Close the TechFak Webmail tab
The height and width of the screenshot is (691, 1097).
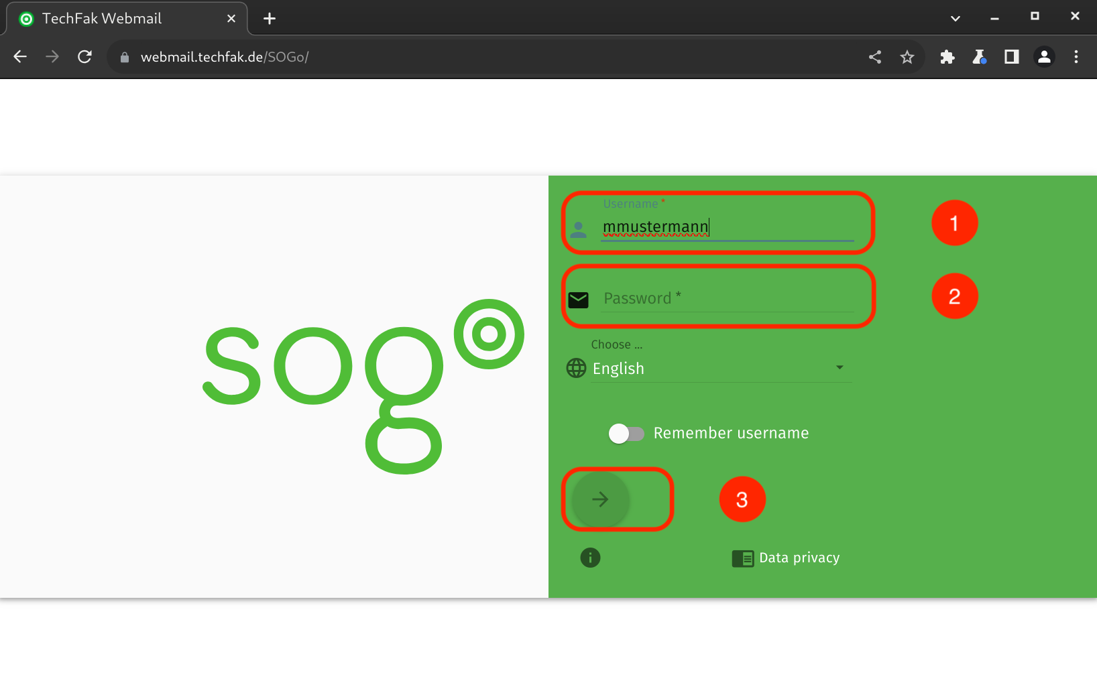pyautogui.click(x=231, y=19)
